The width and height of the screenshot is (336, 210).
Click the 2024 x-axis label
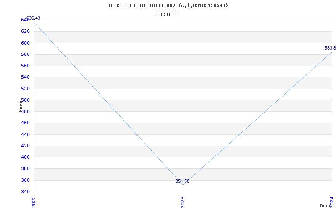[332, 202]
